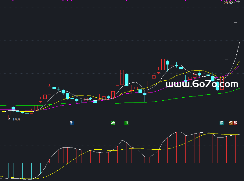Click the cyan 停 suspension marker

point(222,123)
